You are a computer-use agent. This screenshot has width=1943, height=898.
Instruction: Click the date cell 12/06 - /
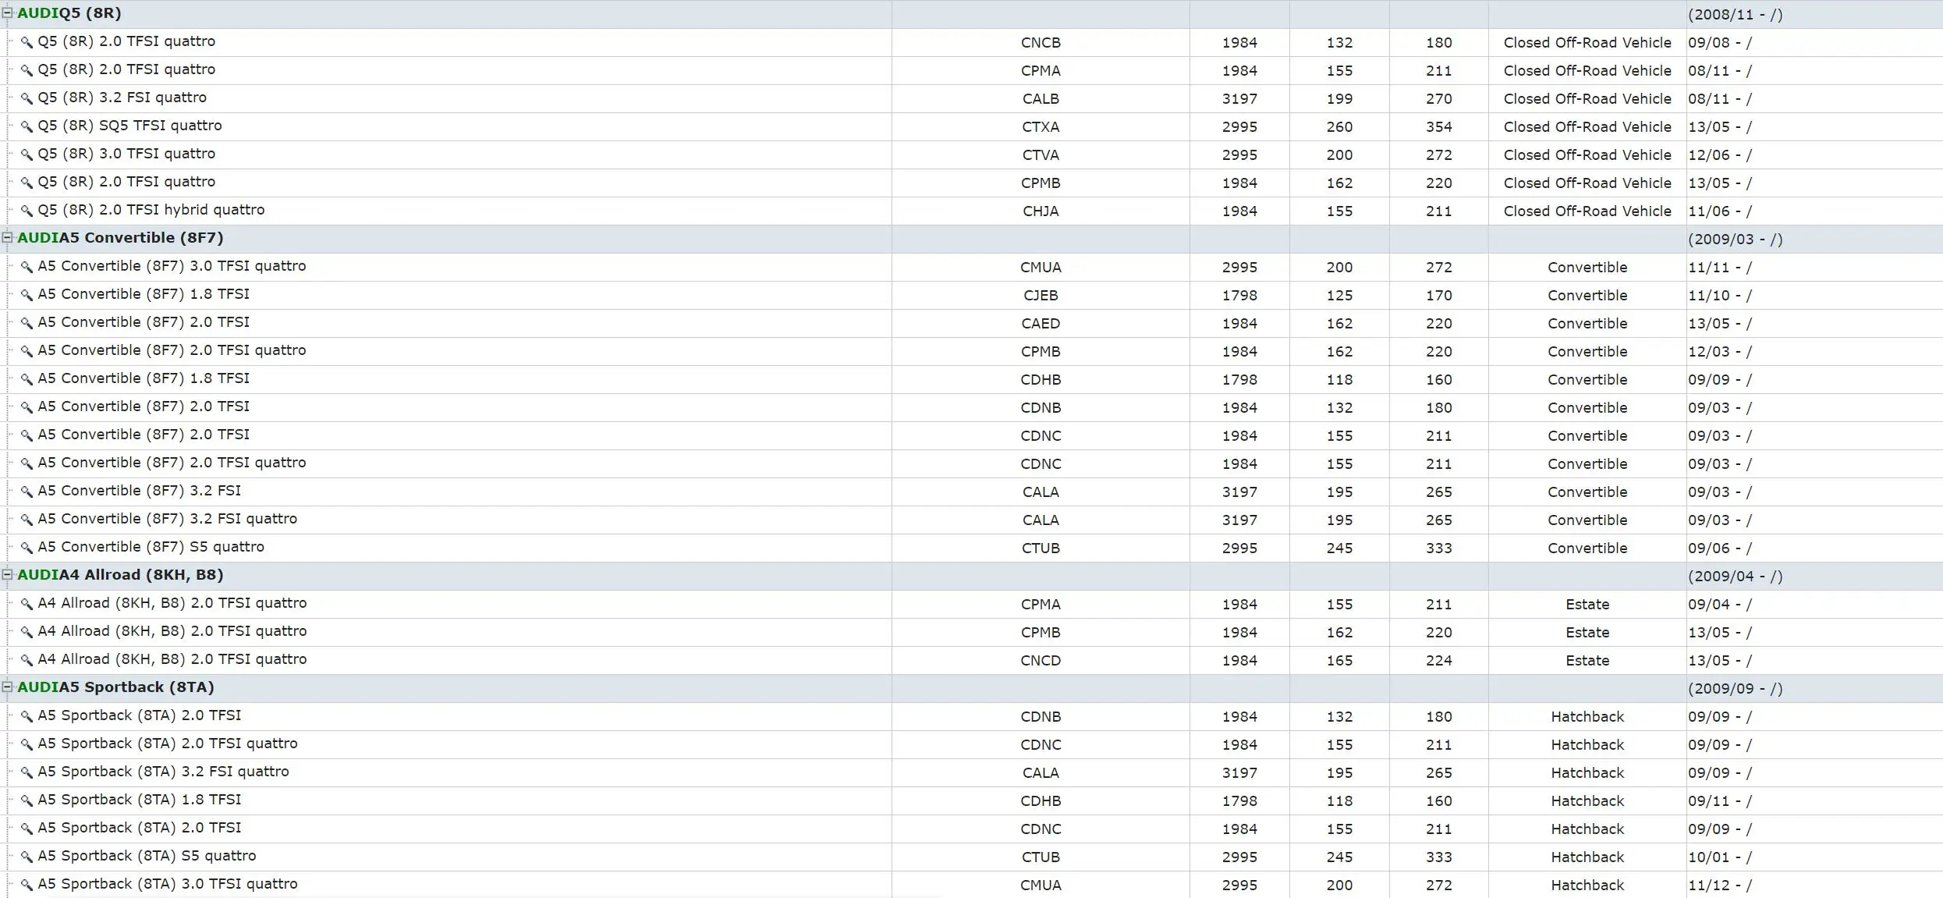tap(1720, 155)
